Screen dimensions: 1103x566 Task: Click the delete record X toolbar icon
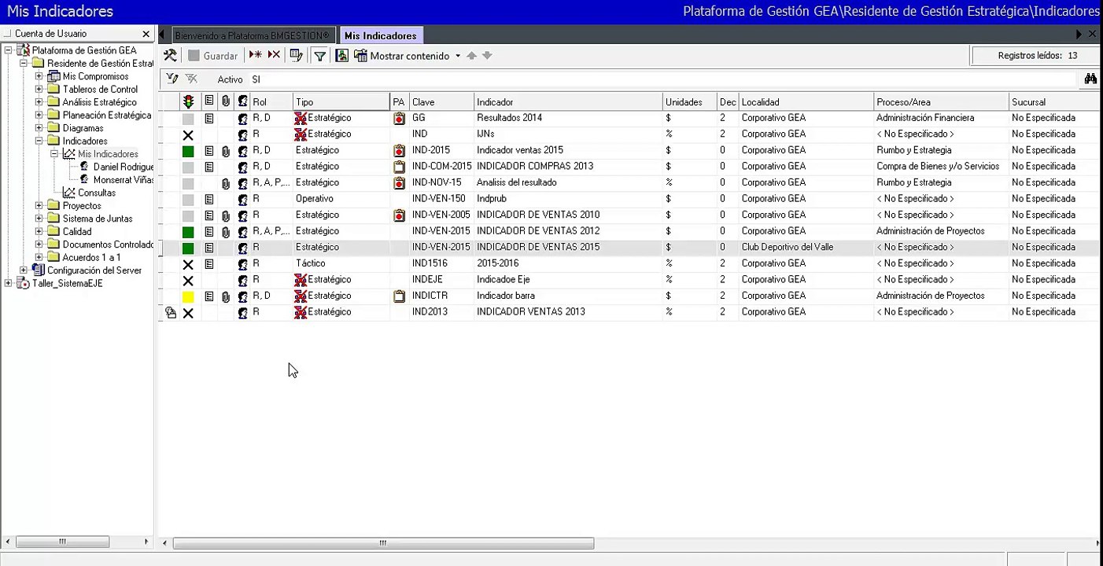[x=274, y=55]
